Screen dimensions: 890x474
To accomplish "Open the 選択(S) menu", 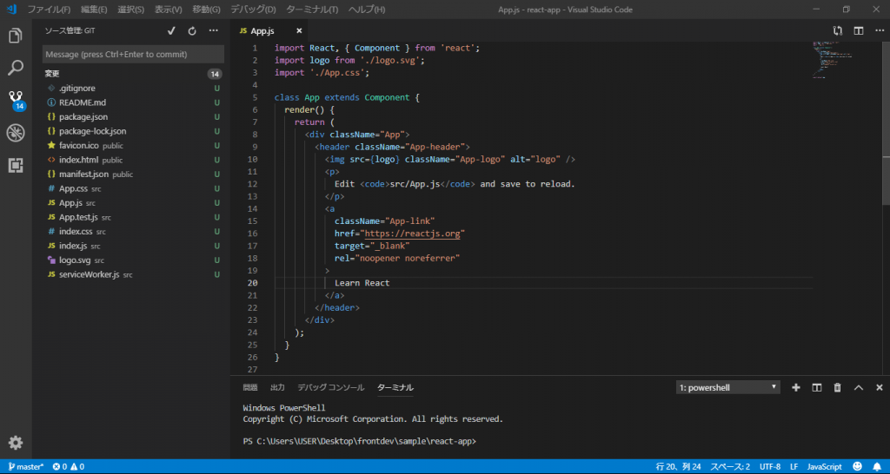I will pyautogui.click(x=130, y=10).
